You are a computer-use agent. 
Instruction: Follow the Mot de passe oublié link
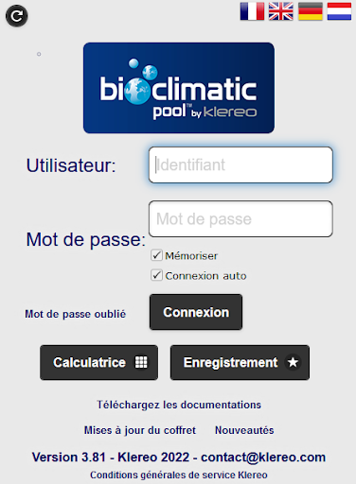(76, 314)
